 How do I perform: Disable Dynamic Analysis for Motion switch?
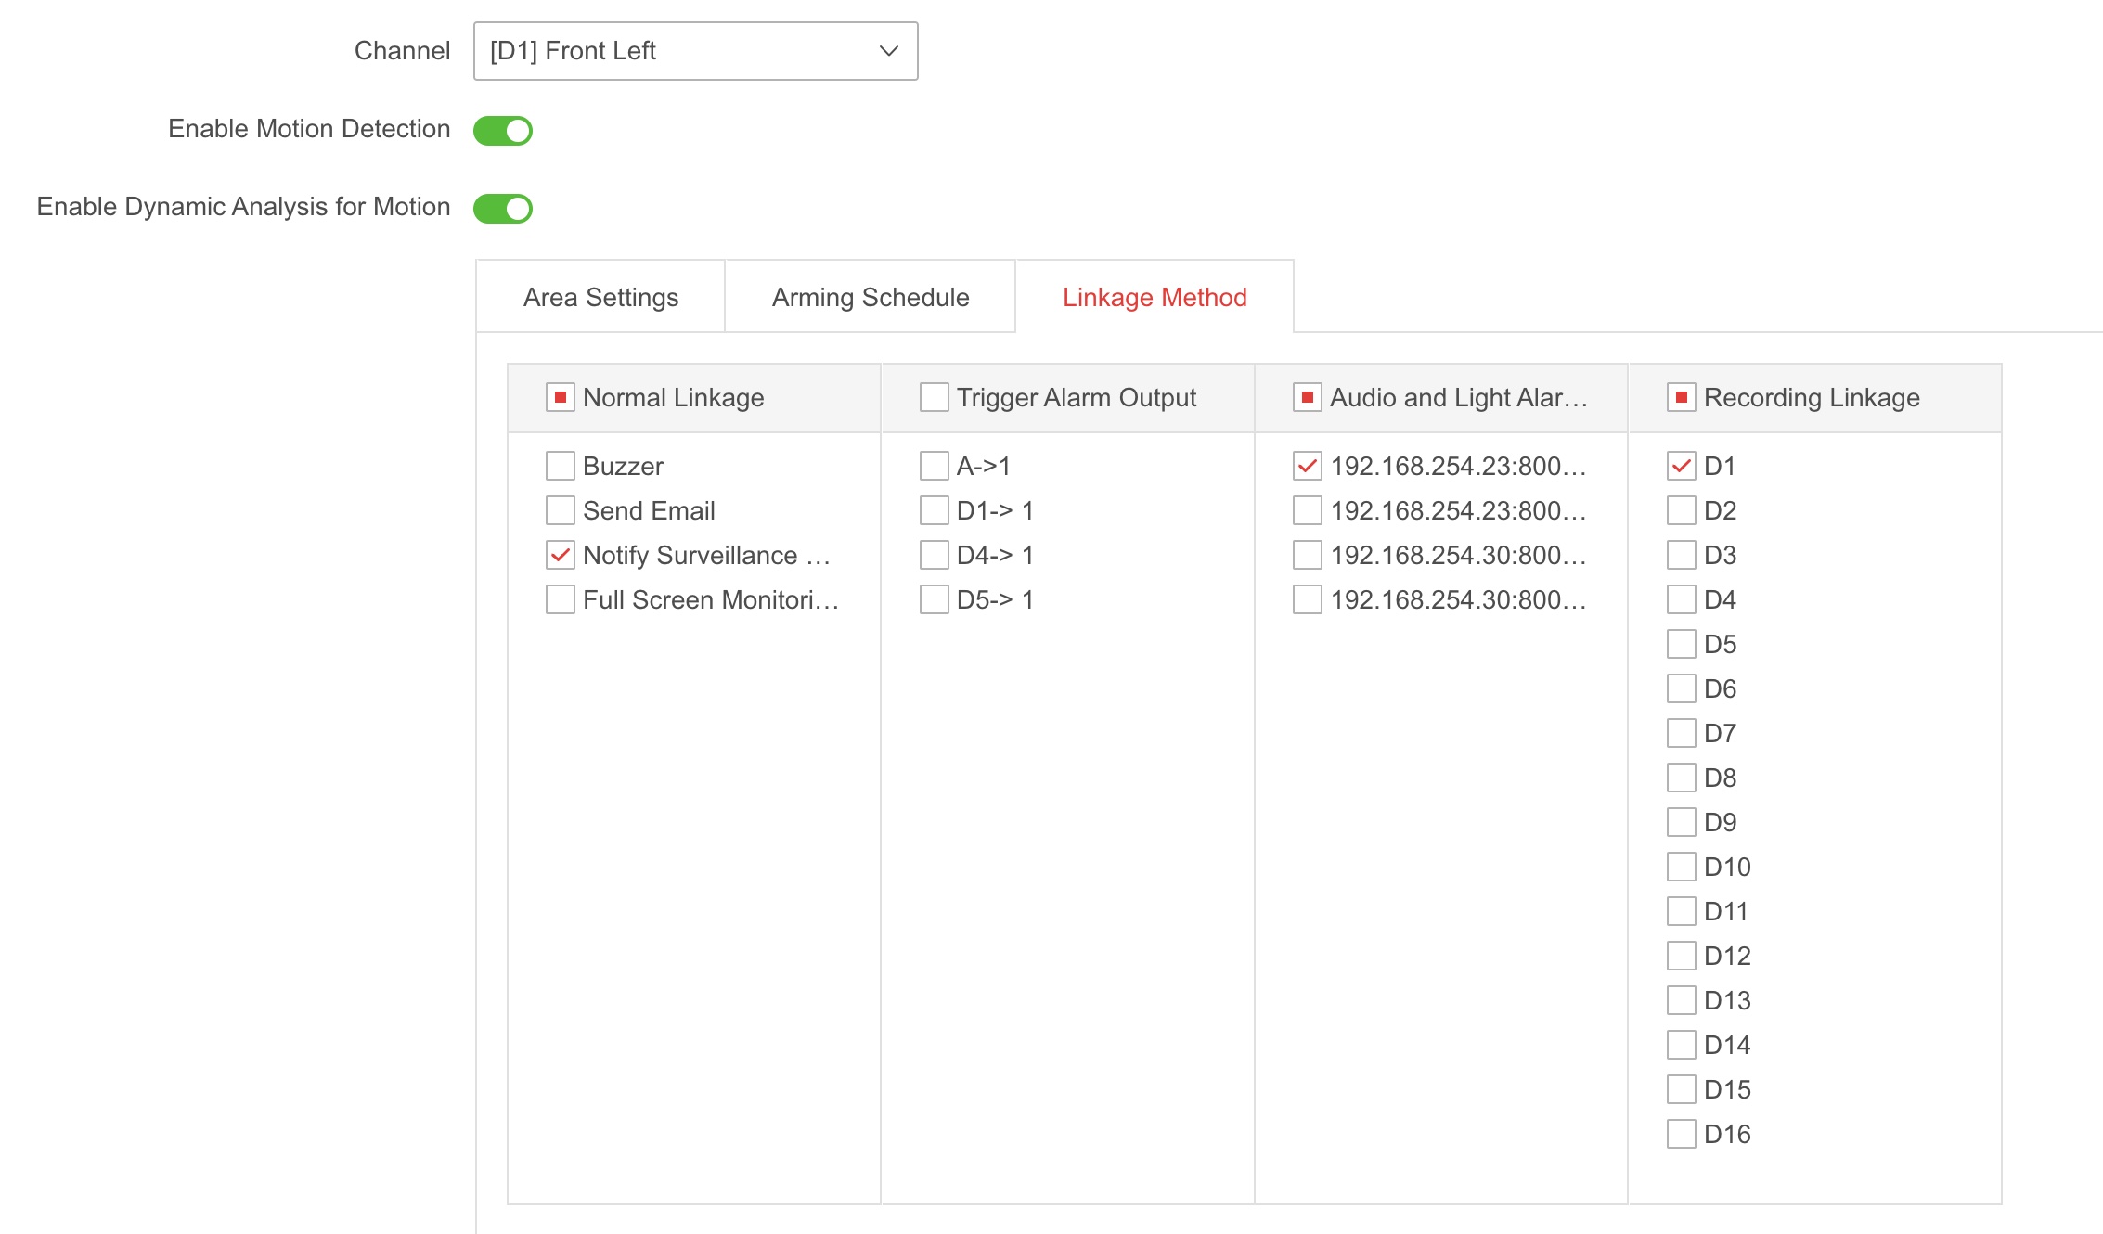(503, 209)
